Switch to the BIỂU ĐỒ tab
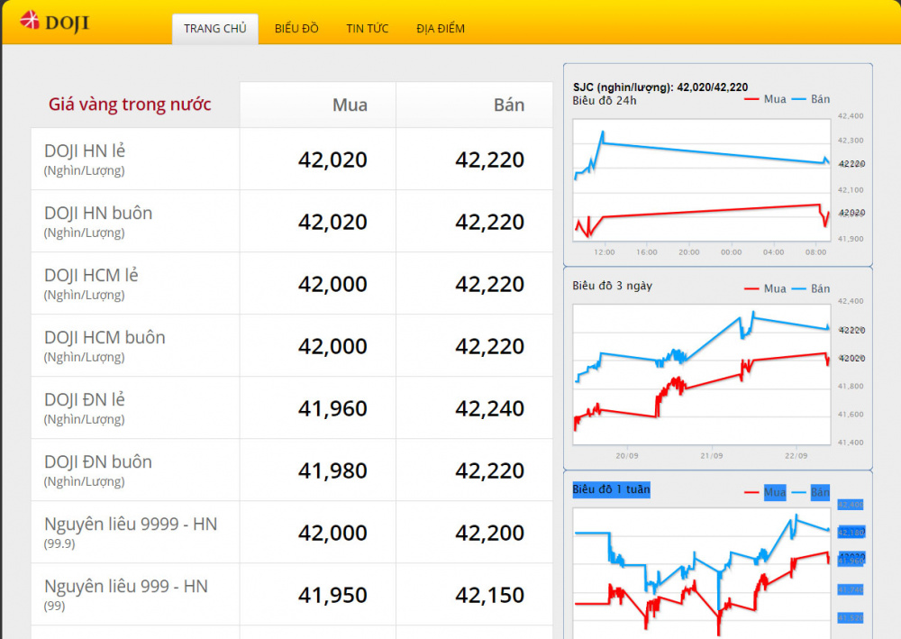Viewport: 901px width, 639px height. click(x=296, y=29)
